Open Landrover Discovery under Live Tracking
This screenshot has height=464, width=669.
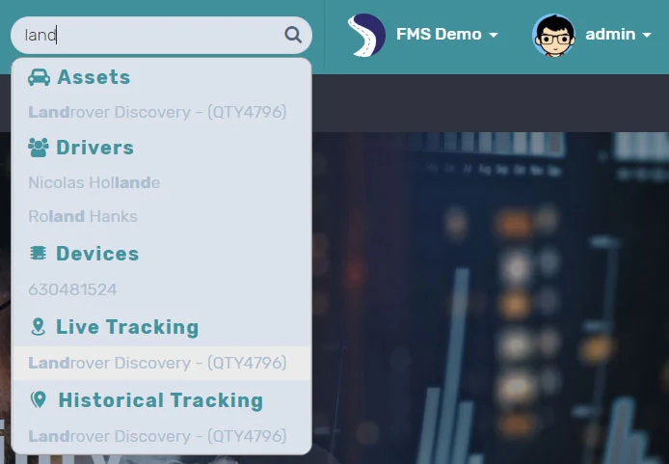point(157,363)
